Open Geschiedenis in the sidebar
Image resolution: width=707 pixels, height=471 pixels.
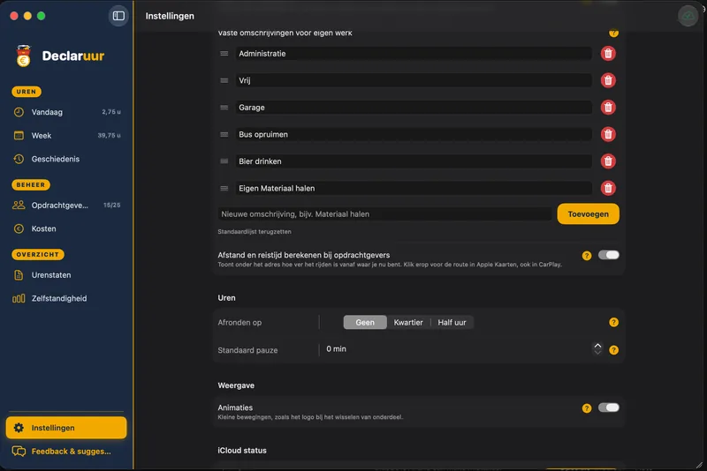[66, 159]
